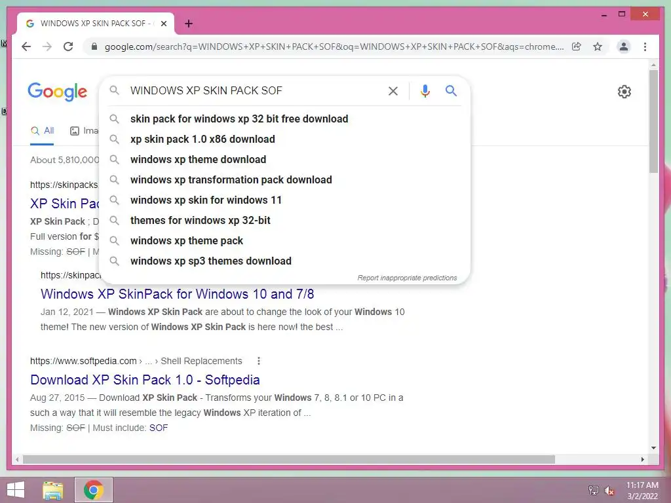The image size is (671, 503).
Task: Click the muted volume tray icon
Action: point(609,491)
